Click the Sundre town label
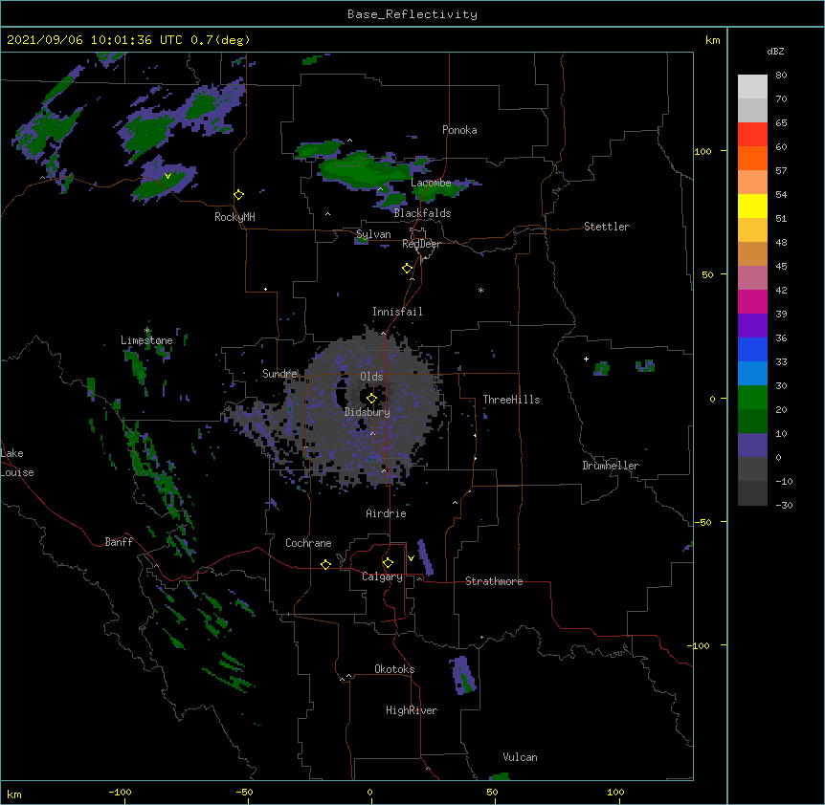This screenshot has height=805, width=825. point(279,374)
